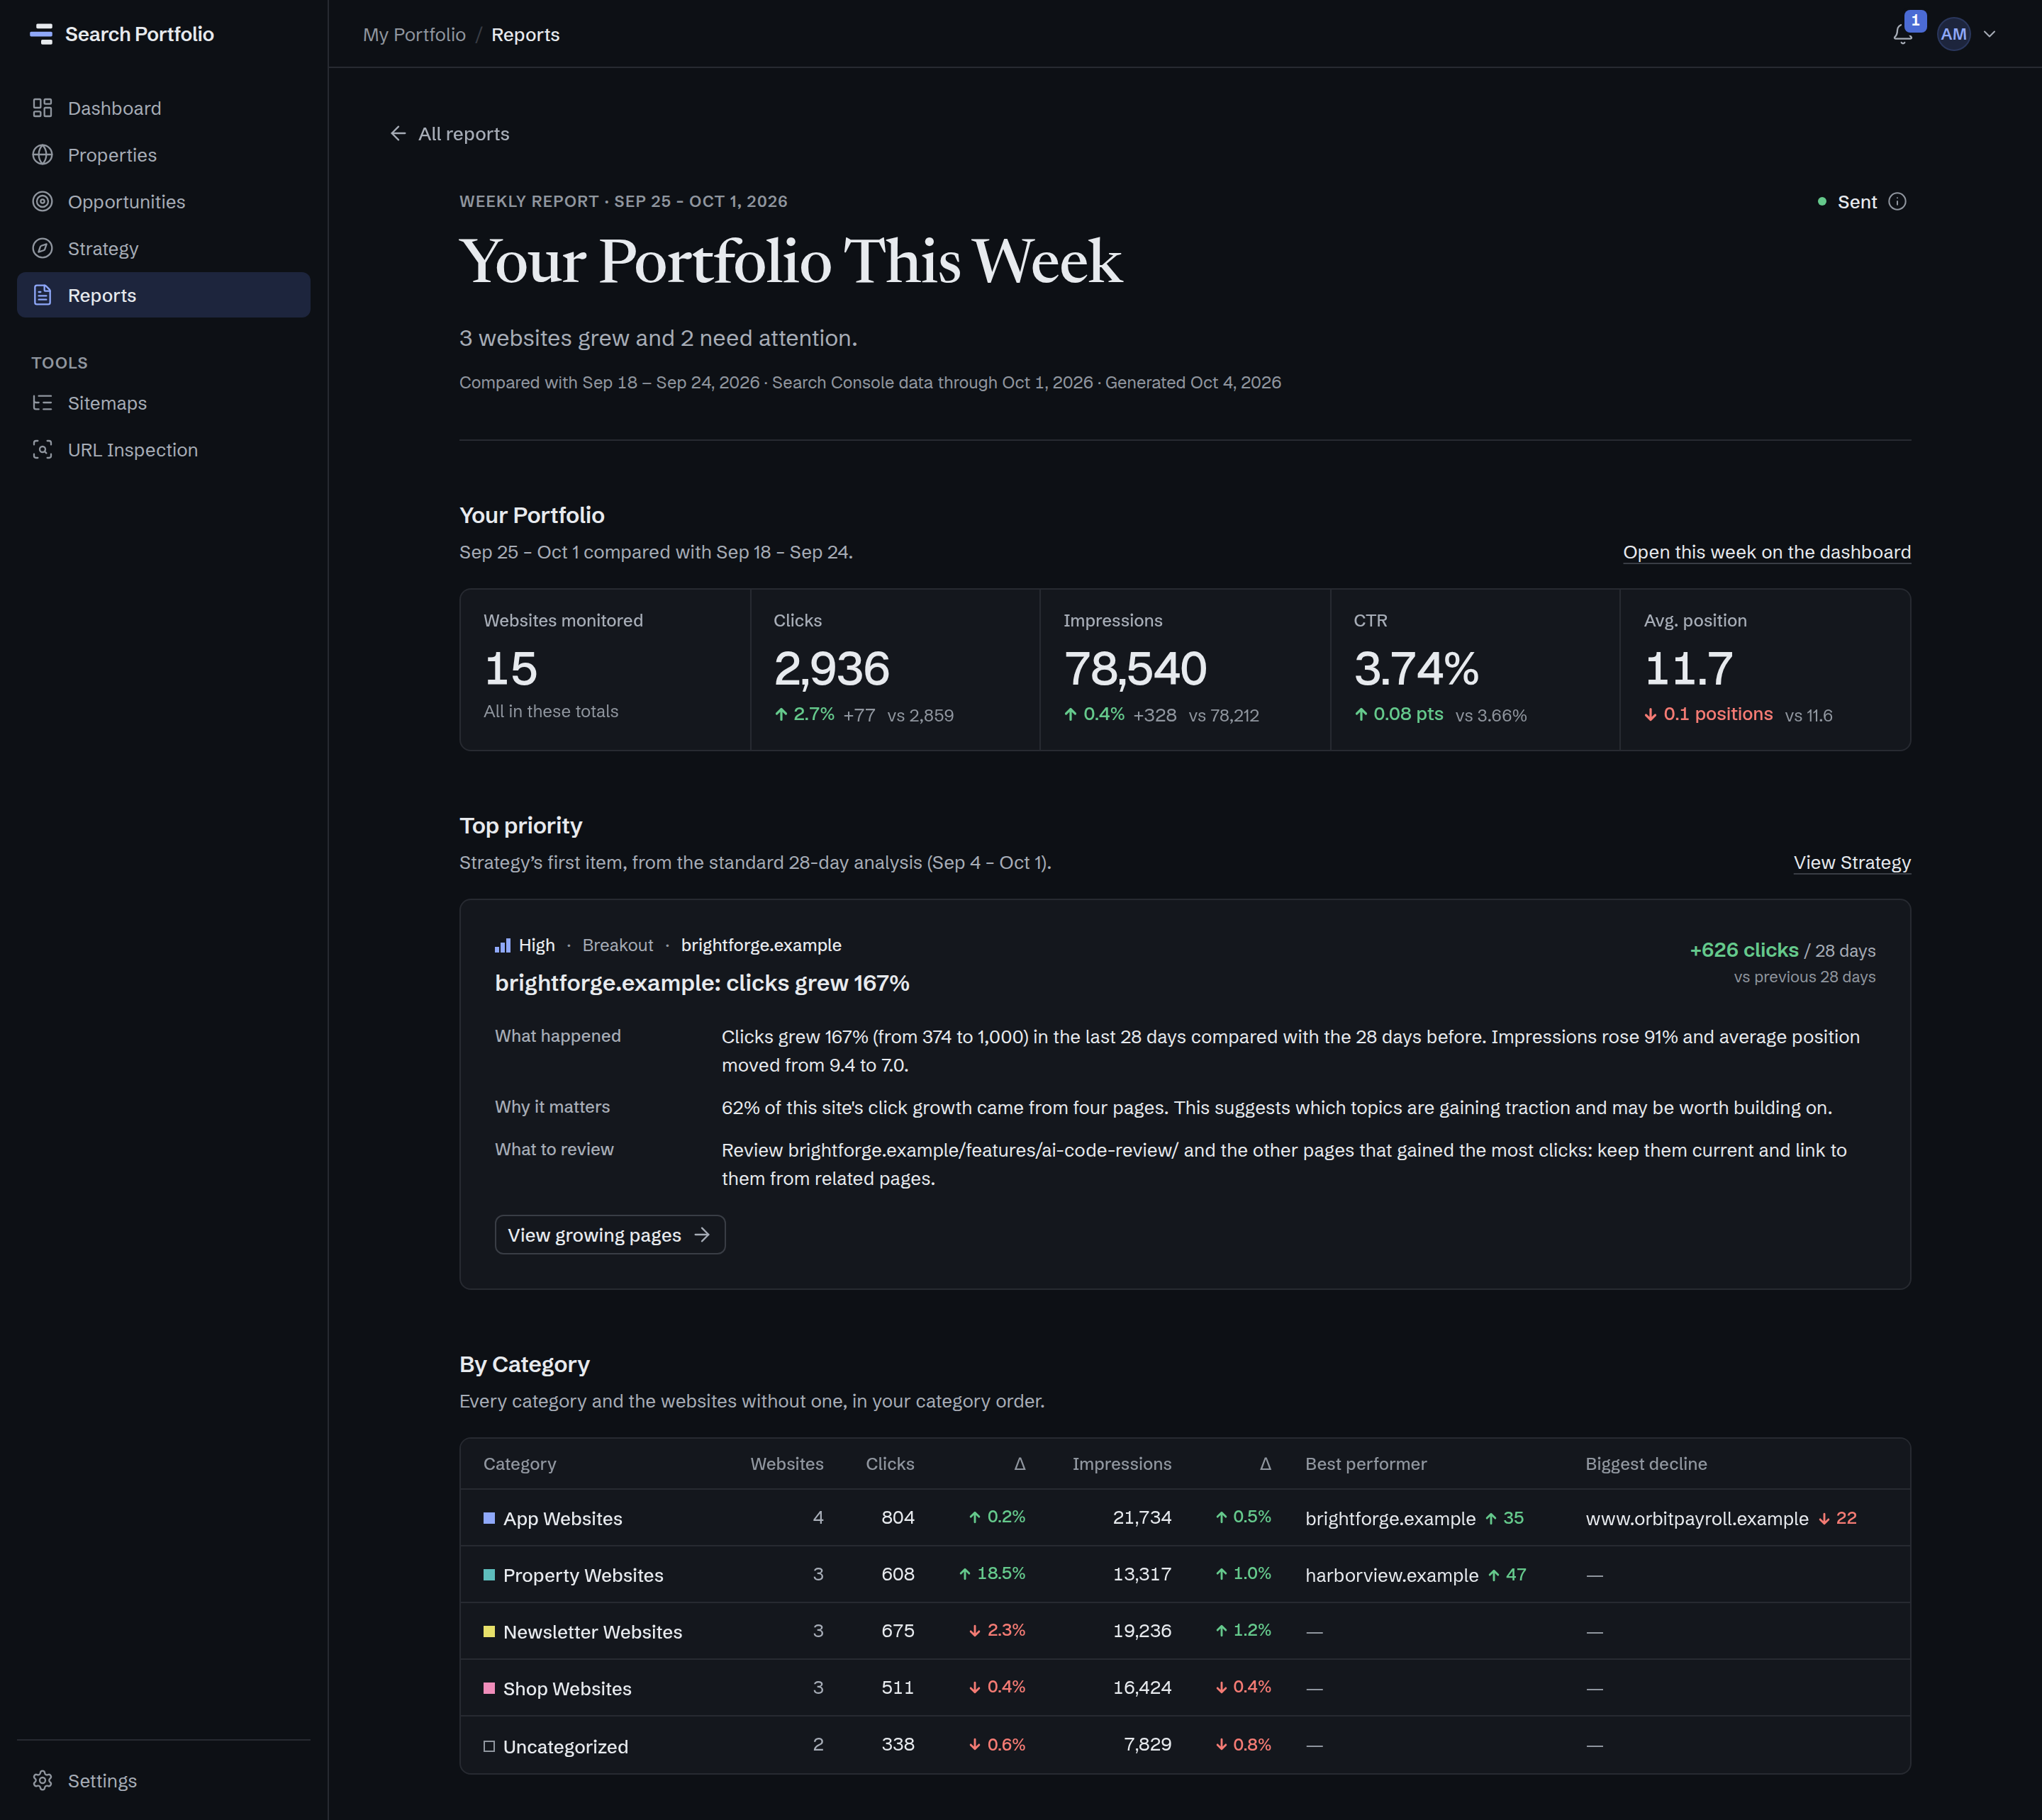Click the Search Portfolio logo icon
The image size is (2042, 1820).
tap(41, 34)
